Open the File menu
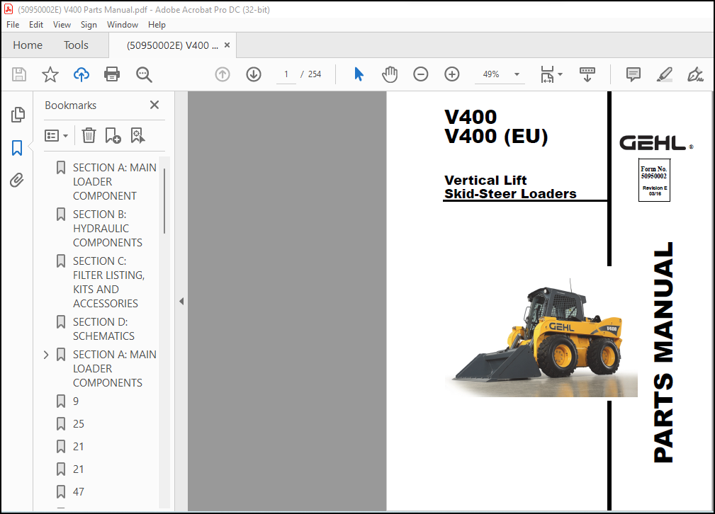 (13, 25)
